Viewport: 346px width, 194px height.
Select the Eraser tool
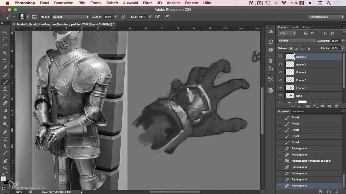(x=5, y=103)
